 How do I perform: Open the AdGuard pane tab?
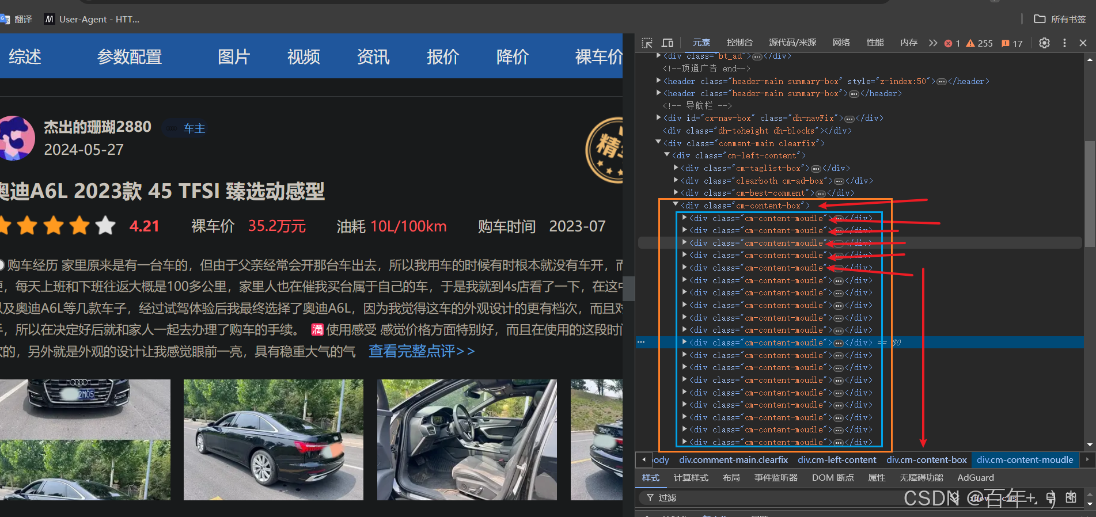(976, 478)
